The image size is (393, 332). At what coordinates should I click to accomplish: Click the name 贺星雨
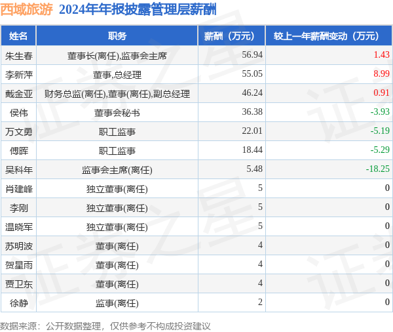click(x=19, y=266)
